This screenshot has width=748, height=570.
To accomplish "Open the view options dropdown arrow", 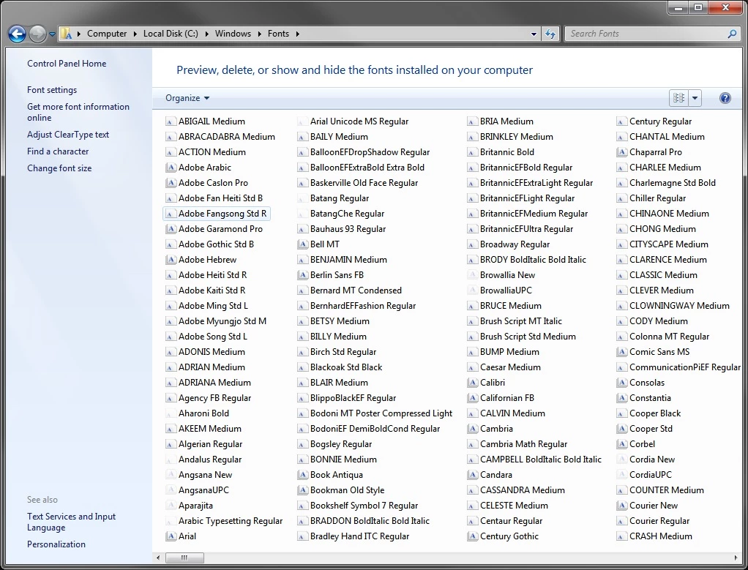I will click(695, 98).
